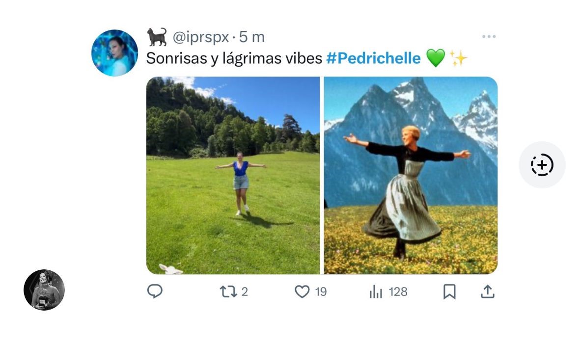Image resolution: width=579 pixels, height=341 pixels.
Task: Click the 128 views count
Action: pos(398,292)
